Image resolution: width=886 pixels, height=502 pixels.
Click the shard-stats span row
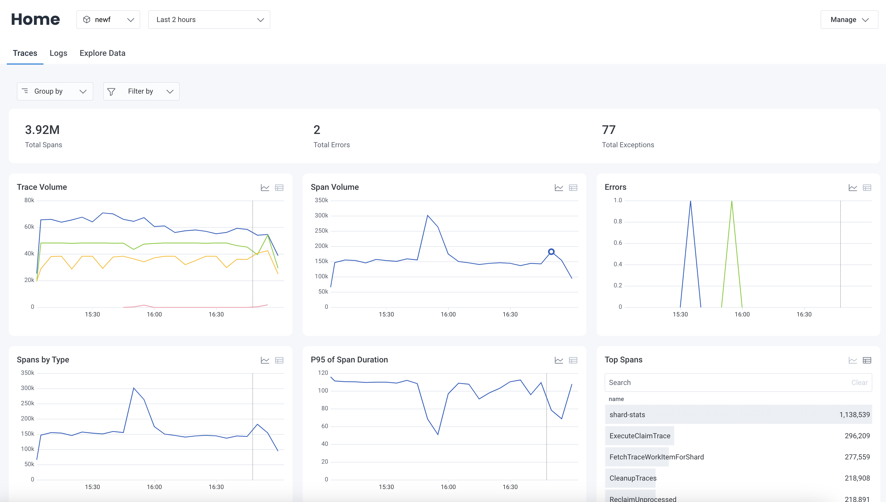point(738,415)
